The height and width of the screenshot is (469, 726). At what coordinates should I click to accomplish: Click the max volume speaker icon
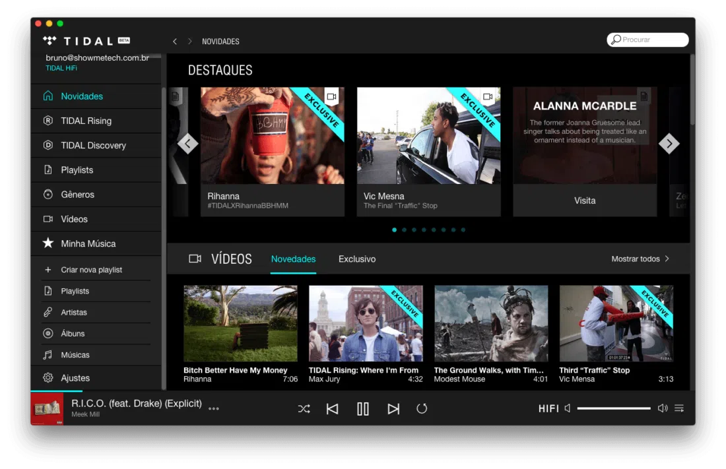click(x=663, y=408)
